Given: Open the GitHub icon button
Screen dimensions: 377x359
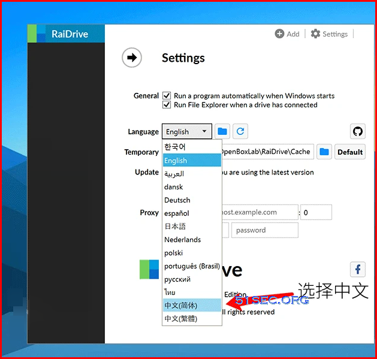Looking at the screenshot, I should (x=358, y=131).
